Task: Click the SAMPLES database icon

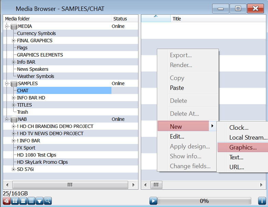Action: pos(14,84)
